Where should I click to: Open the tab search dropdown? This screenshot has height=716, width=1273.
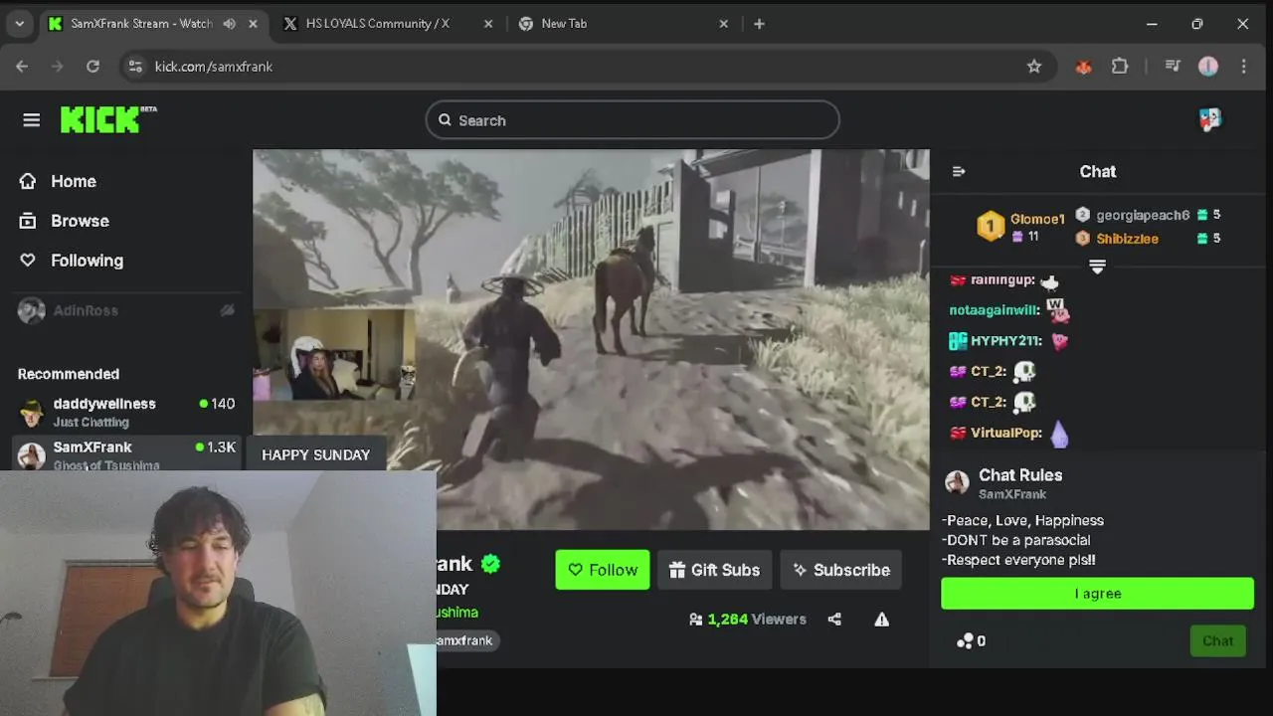point(19,24)
